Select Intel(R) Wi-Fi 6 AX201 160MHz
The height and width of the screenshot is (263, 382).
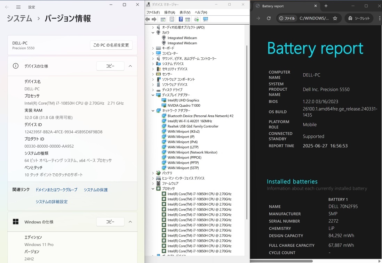(x=190, y=121)
